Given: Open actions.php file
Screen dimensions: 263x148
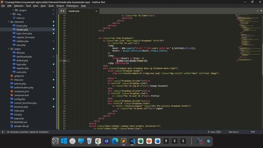Looking at the screenshot, I should point(20,83).
